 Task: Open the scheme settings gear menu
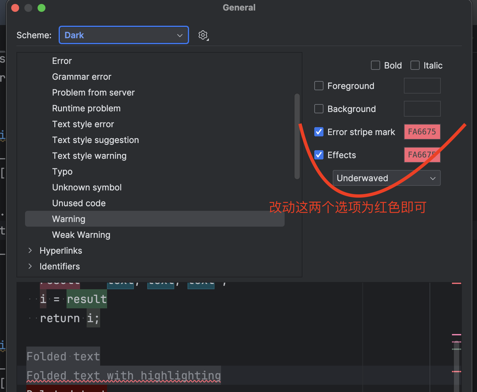(203, 35)
